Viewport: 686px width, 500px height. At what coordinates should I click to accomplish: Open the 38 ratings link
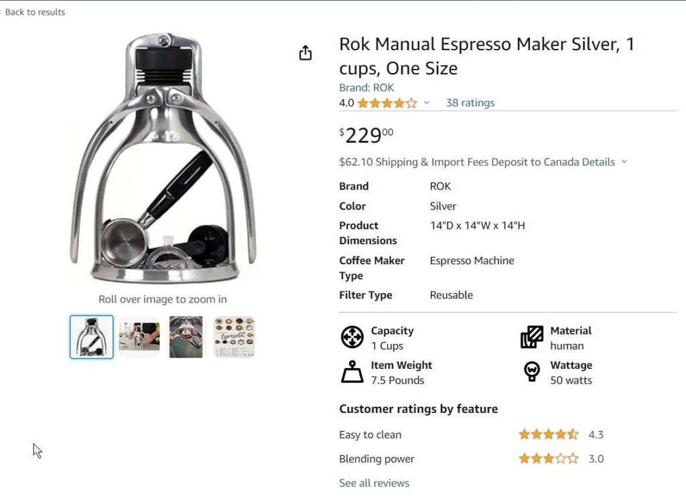(x=470, y=103)
